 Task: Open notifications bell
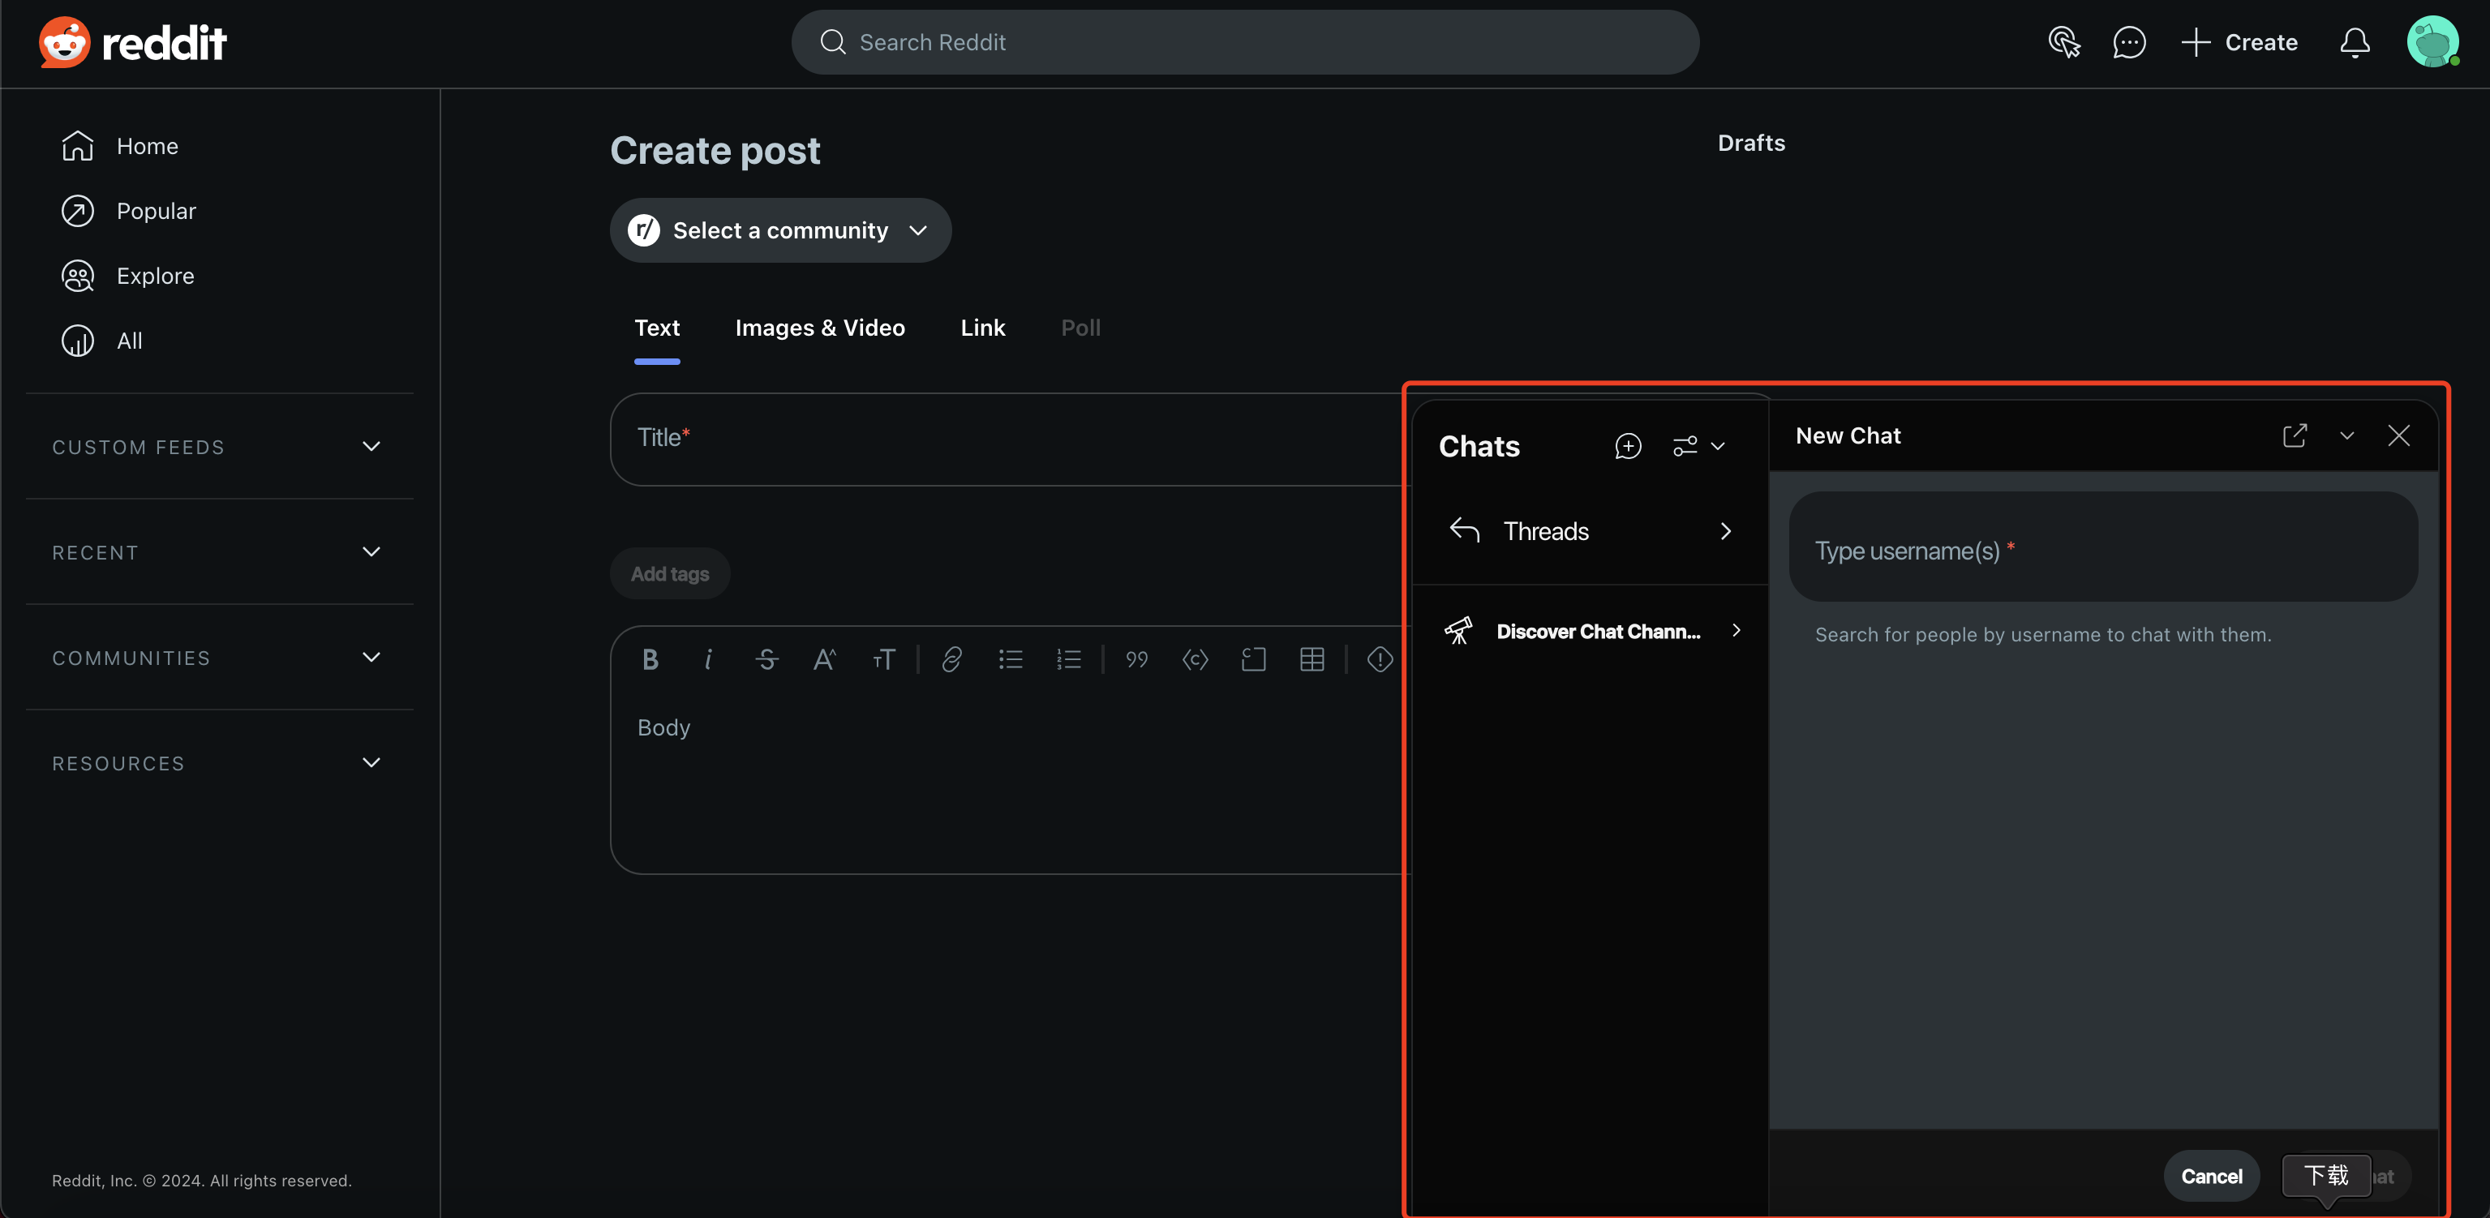pos(2354,42)
